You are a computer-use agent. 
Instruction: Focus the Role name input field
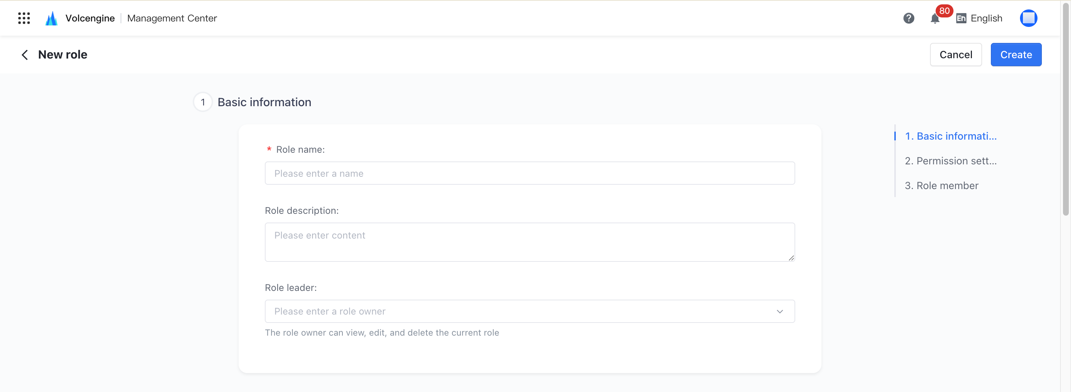tap(529, 173)
